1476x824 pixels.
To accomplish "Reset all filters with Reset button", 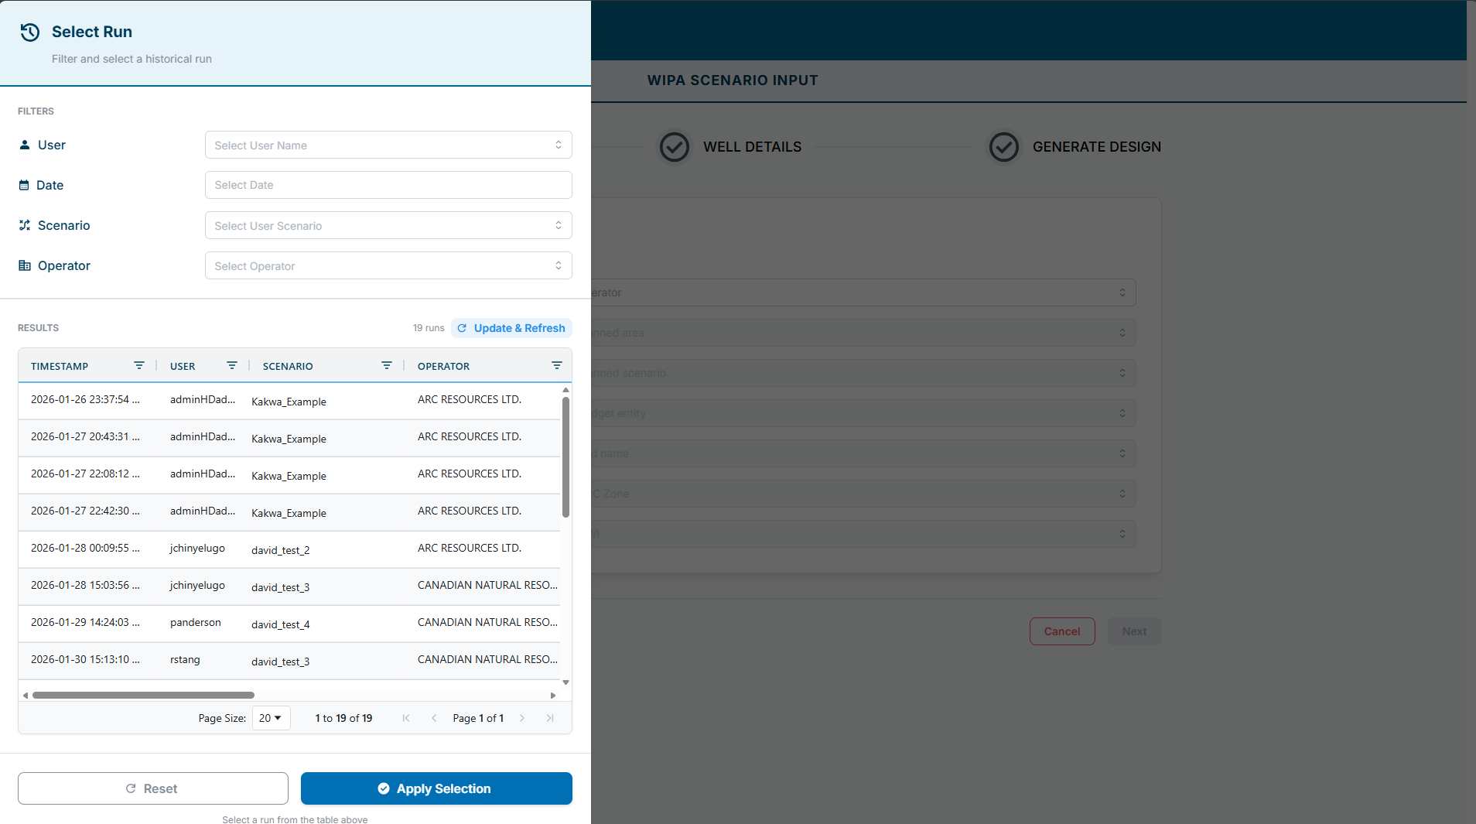I will pyautogui.click(x=153, y=788).
